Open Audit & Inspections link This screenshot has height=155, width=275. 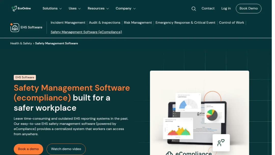click(105, 23)
